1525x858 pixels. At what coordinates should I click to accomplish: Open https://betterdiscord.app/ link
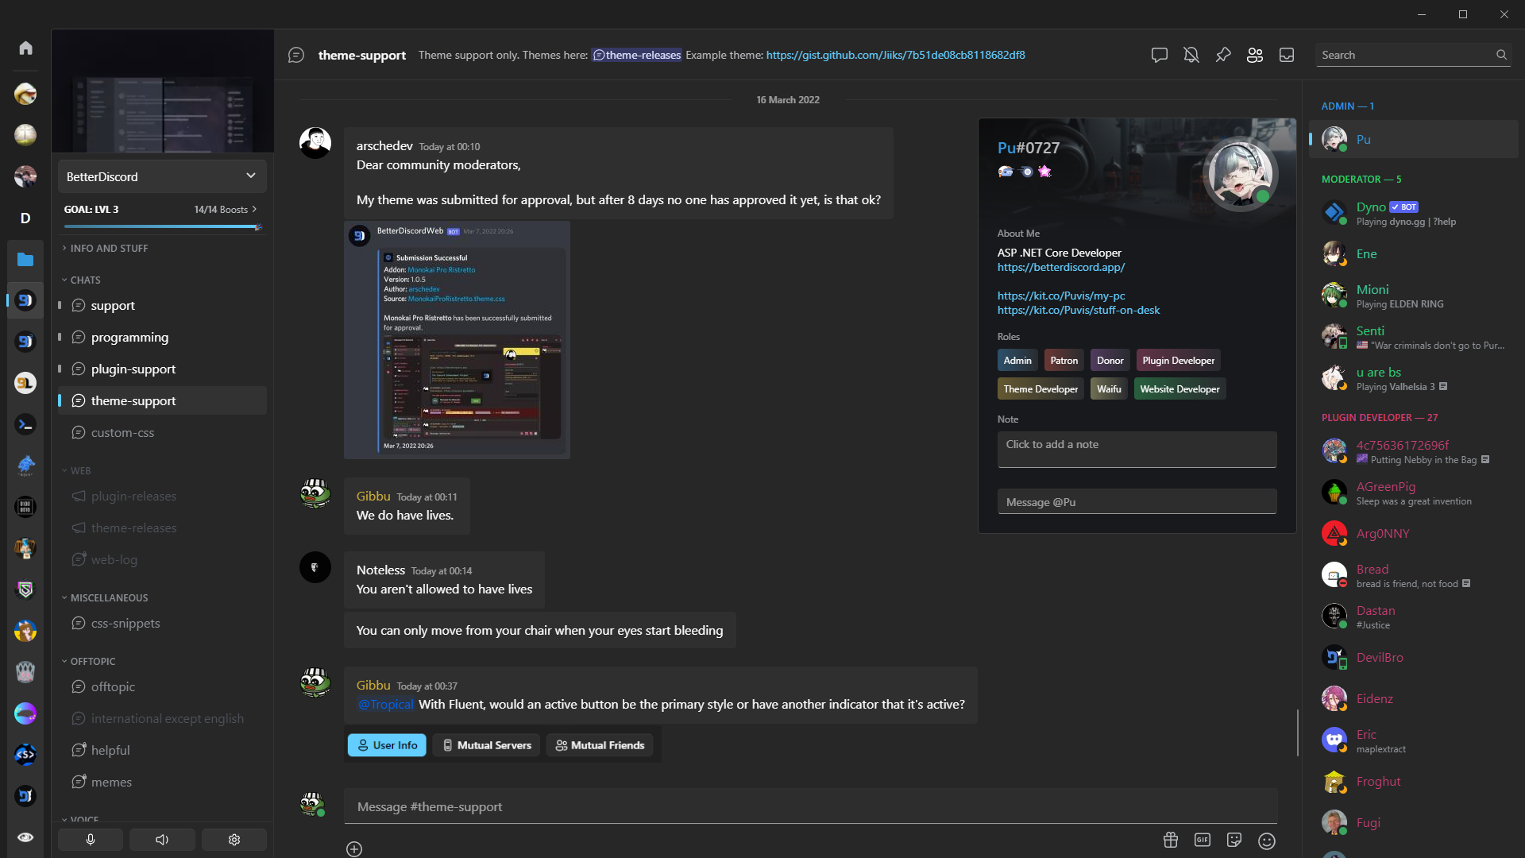(1061, 267)
